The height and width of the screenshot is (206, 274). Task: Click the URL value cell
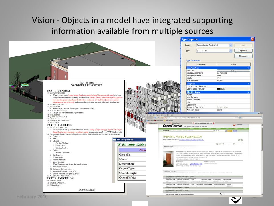pos(233,102)
